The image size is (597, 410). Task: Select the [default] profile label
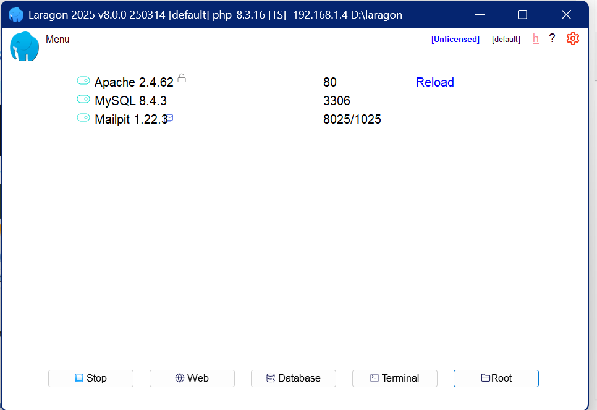(x=506, y=39)
